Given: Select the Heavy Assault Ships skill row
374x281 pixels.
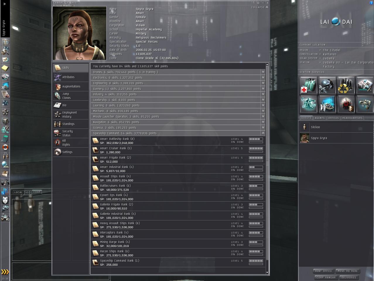Looking at the screenshot, I should coord(178,225).
